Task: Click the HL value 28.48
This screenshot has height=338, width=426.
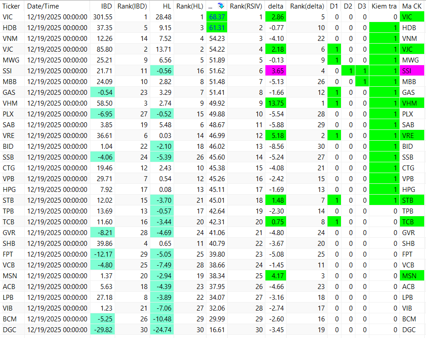Action: [x=164, y=17]
